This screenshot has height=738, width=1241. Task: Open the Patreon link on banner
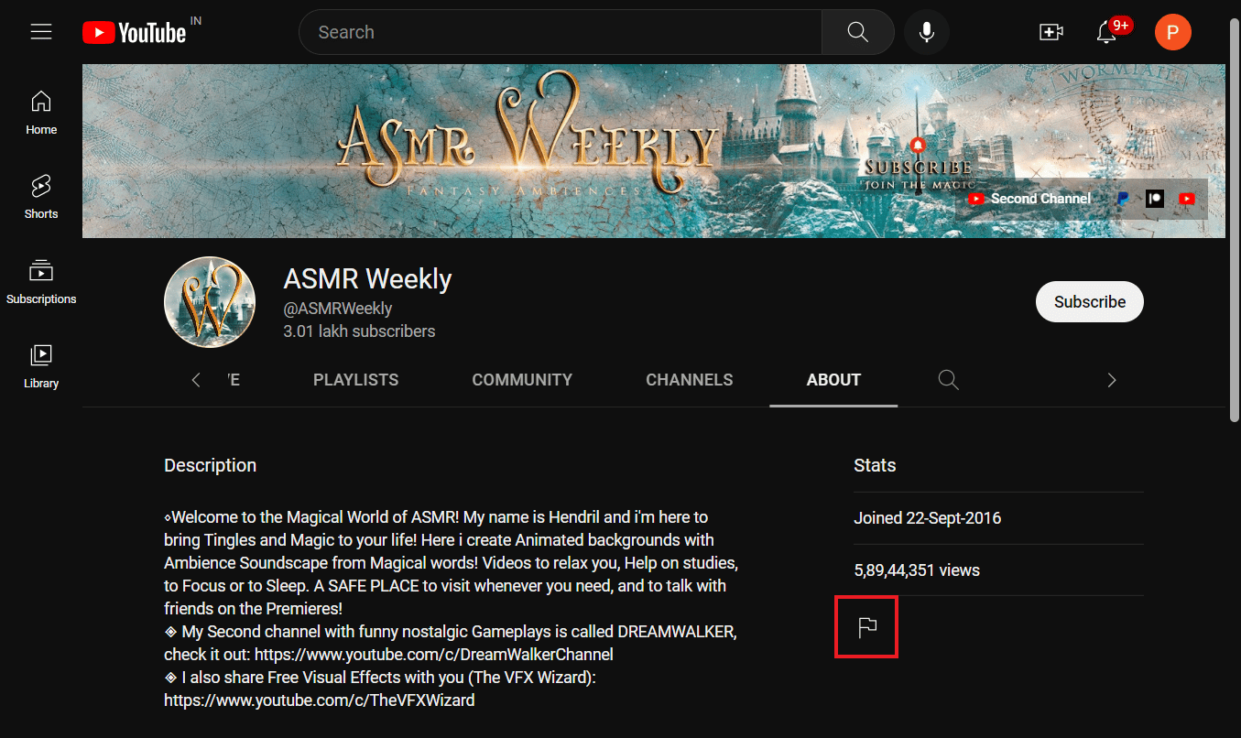[1154, 199]
